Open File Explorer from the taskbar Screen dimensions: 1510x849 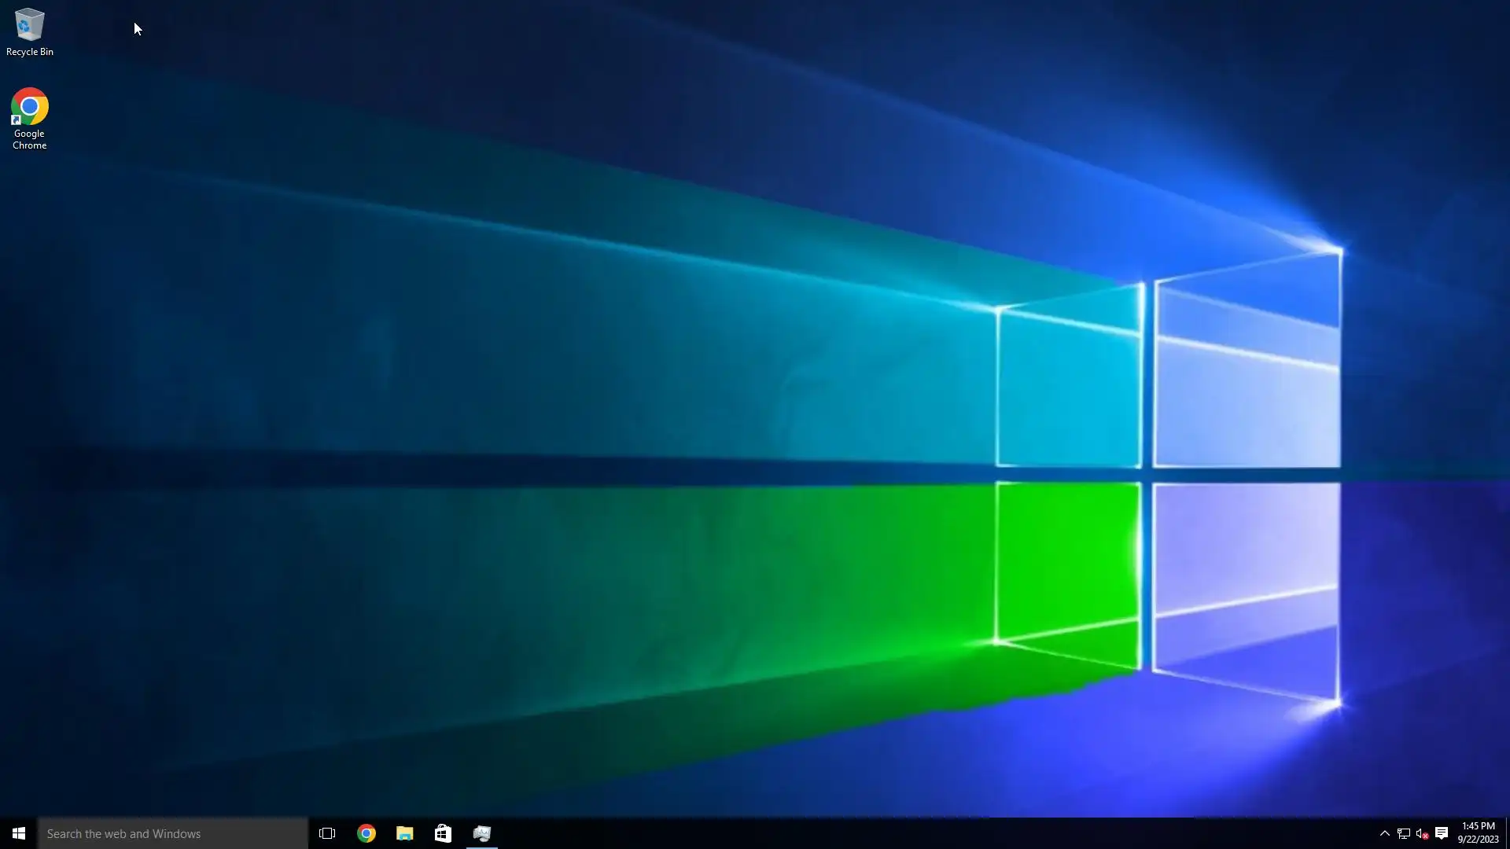[404, 833]
